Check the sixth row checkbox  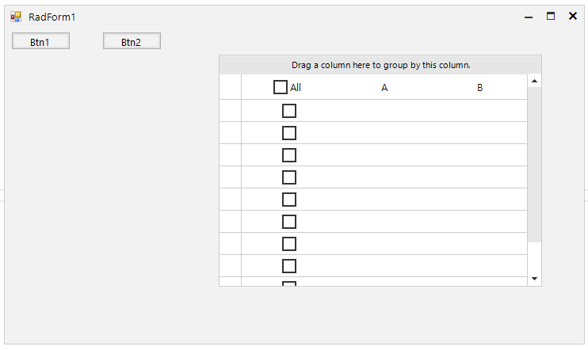[289, 222]
